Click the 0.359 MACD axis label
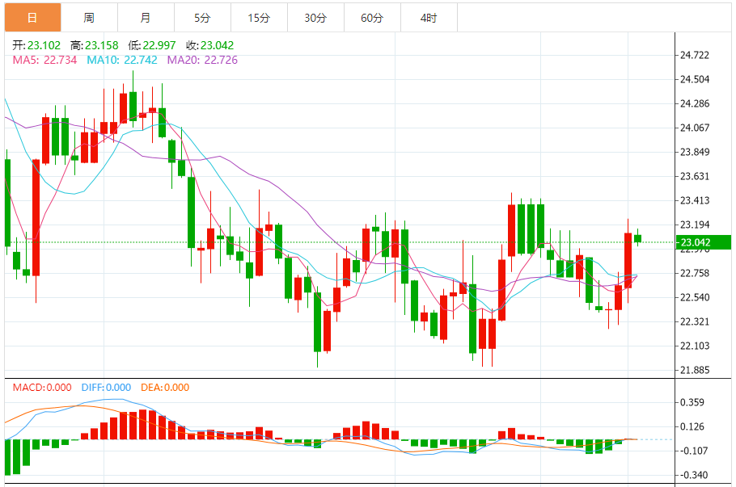This screenshot has width=736, height=487. tap(692, 402)
